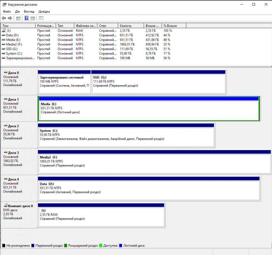
Task: Select the Зарезервировано volume icon in the list
Action: click(3, 58)
